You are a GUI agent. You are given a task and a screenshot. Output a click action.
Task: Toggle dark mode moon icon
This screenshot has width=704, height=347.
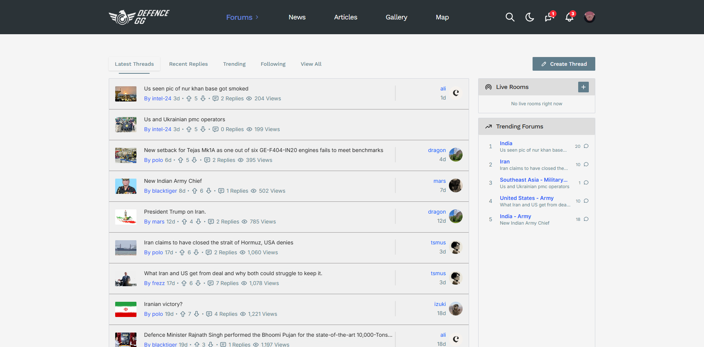click(530, 17)
